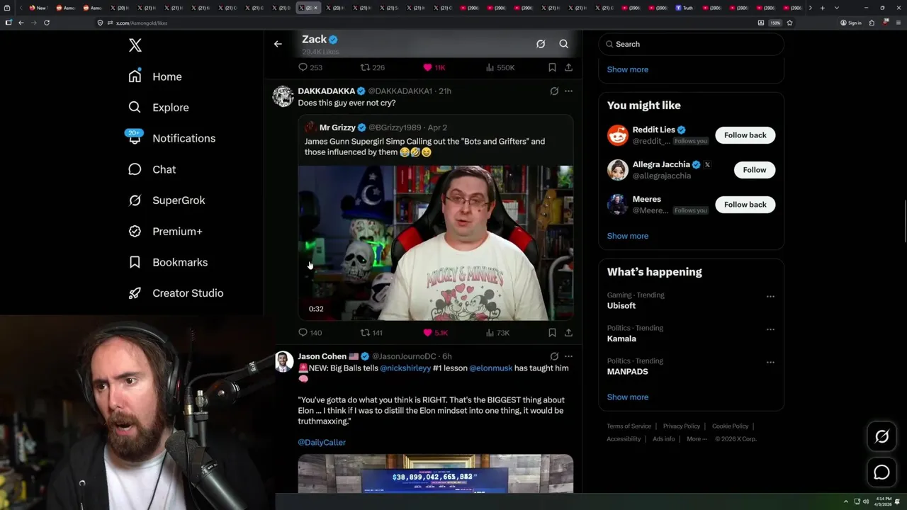Click Sign in button in browser toolbar
The image size is (907, 510).
[850, 23]
